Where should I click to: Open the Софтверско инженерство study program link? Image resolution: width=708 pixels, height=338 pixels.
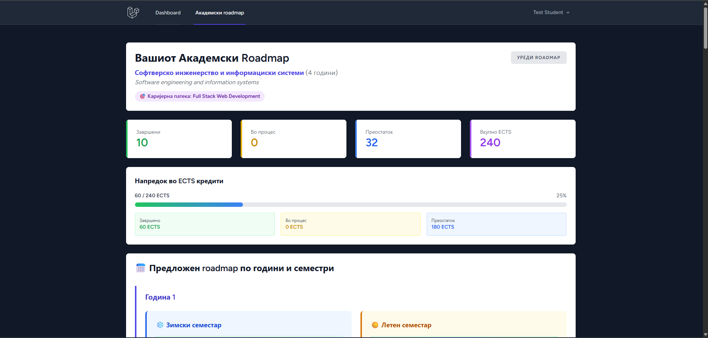(219, 73)
